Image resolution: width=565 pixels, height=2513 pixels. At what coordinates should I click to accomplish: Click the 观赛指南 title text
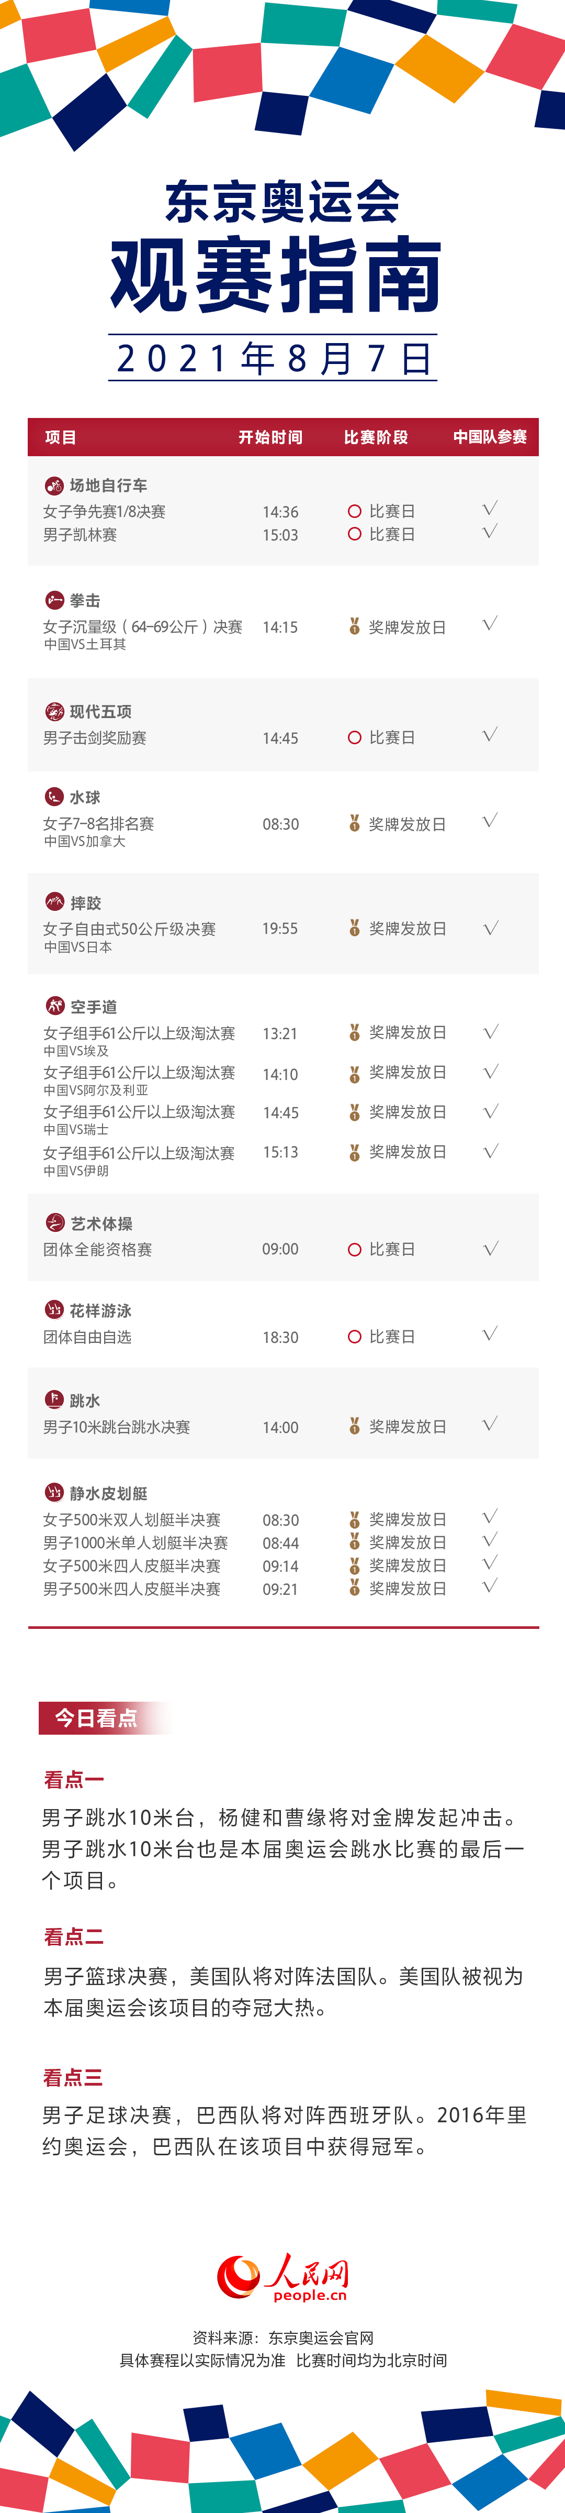(x=276, y=276)
